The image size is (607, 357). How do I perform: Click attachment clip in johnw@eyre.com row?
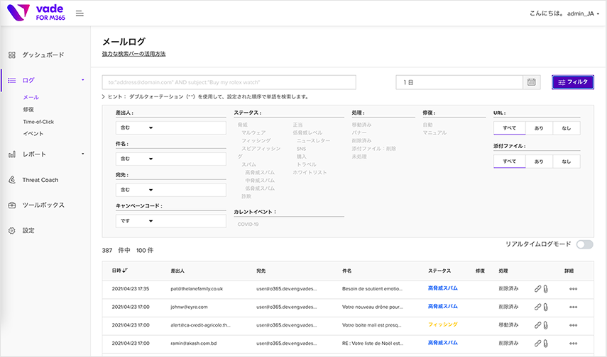[x=545, y=307]
